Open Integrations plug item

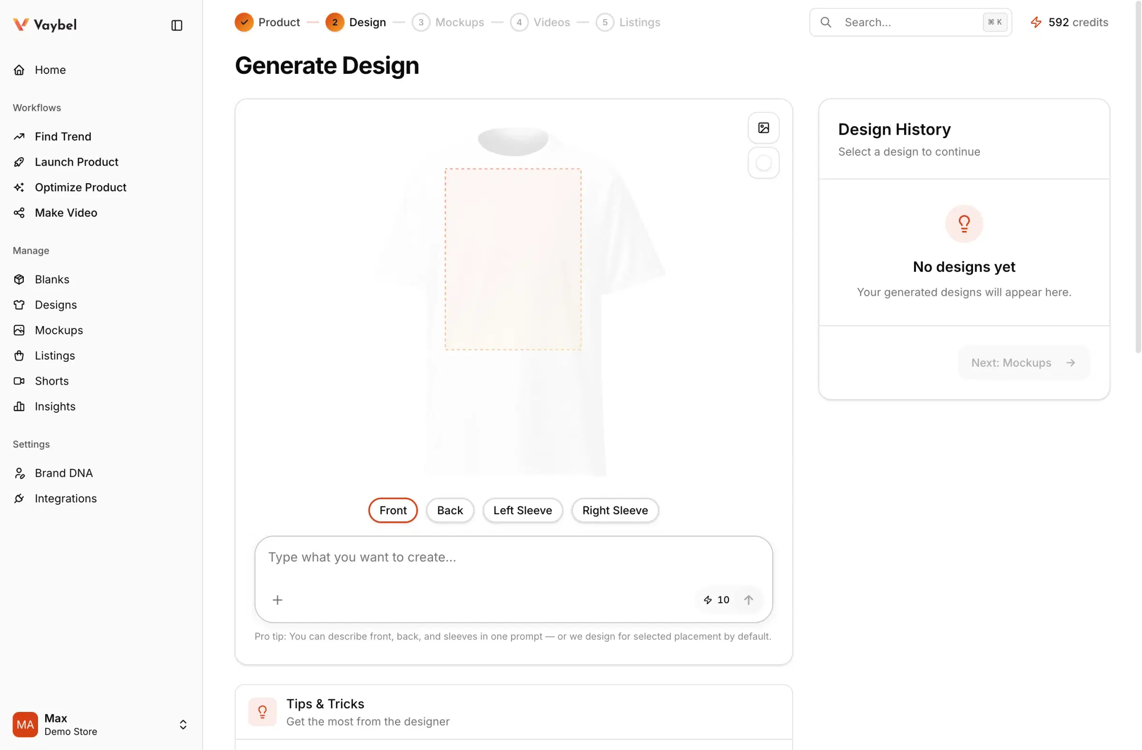(65, 499)
